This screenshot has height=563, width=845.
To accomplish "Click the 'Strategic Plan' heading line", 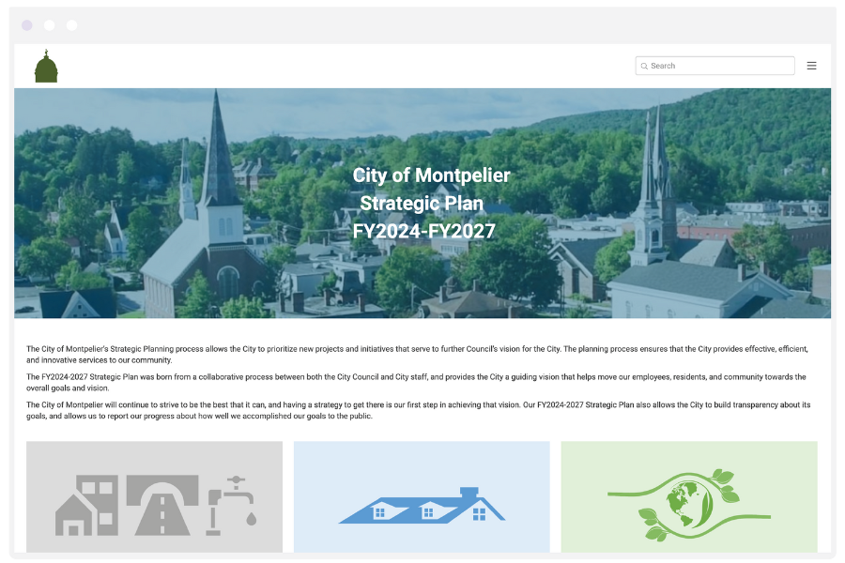I will click(422, 203).
